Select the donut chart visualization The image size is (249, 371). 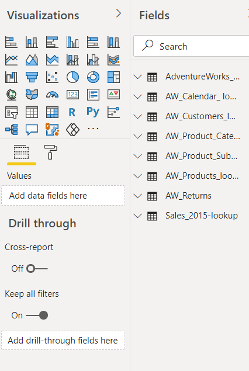click(93, 77)
